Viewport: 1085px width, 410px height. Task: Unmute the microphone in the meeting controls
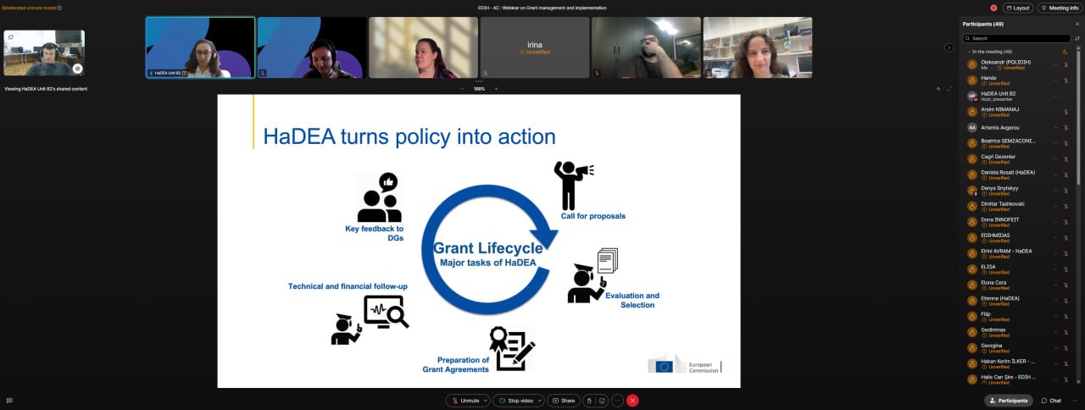coord(466,401)
